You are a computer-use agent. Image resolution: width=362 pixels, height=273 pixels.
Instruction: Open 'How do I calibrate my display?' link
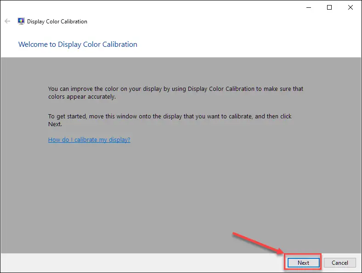tap(89, 140)
